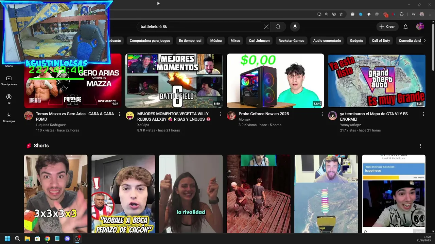435x244 pixels.
Task: Click the Yosoykarlopz channel avatar
Action: point(332,116)
